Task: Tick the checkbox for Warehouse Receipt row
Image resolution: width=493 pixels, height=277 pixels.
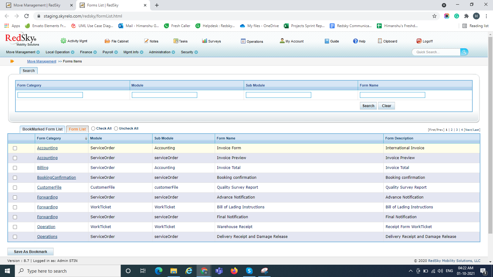Action: coord(15,227)
